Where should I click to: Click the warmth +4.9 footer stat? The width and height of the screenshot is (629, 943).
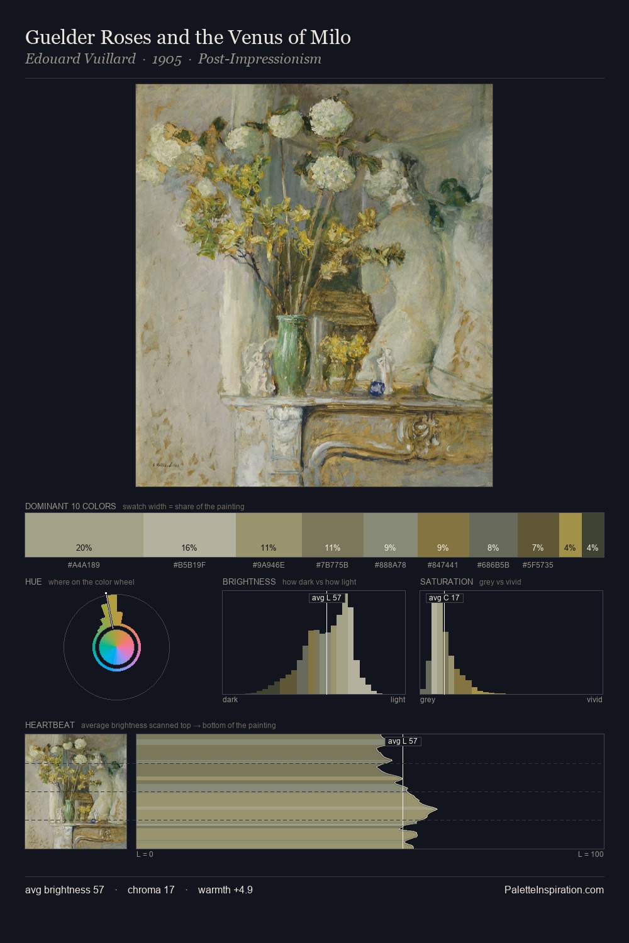point(225,890)
